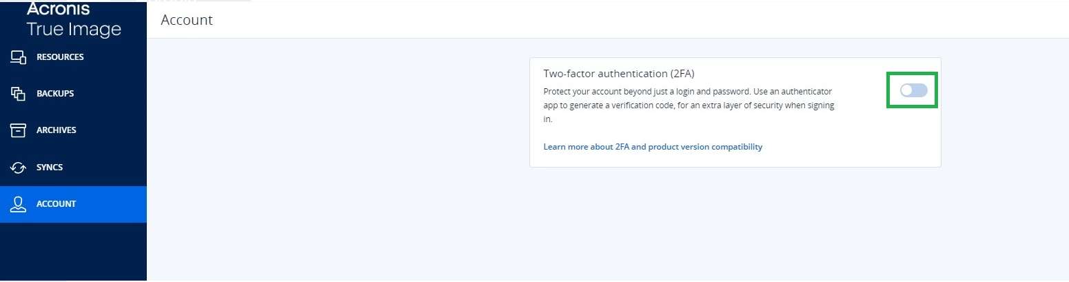
Task: Click the Backups stacked squares icon
Action: coord(19,94)
